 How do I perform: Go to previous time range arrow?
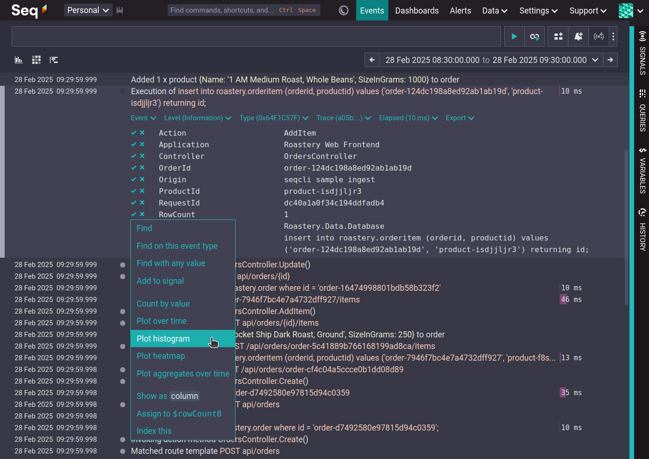coord(372,60)
